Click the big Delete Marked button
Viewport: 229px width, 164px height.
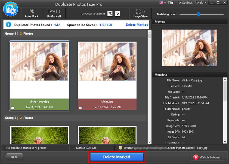point(117,157)
